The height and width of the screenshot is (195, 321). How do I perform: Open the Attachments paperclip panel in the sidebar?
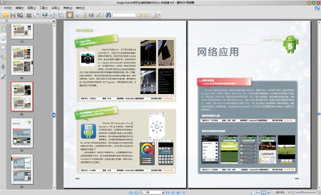tap(3, 67)
